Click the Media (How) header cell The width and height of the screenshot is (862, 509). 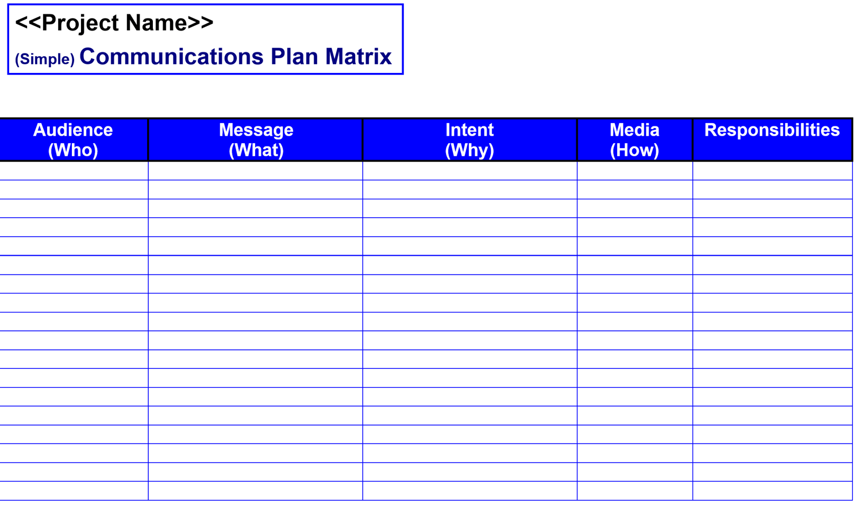click(x=634, y=140)
